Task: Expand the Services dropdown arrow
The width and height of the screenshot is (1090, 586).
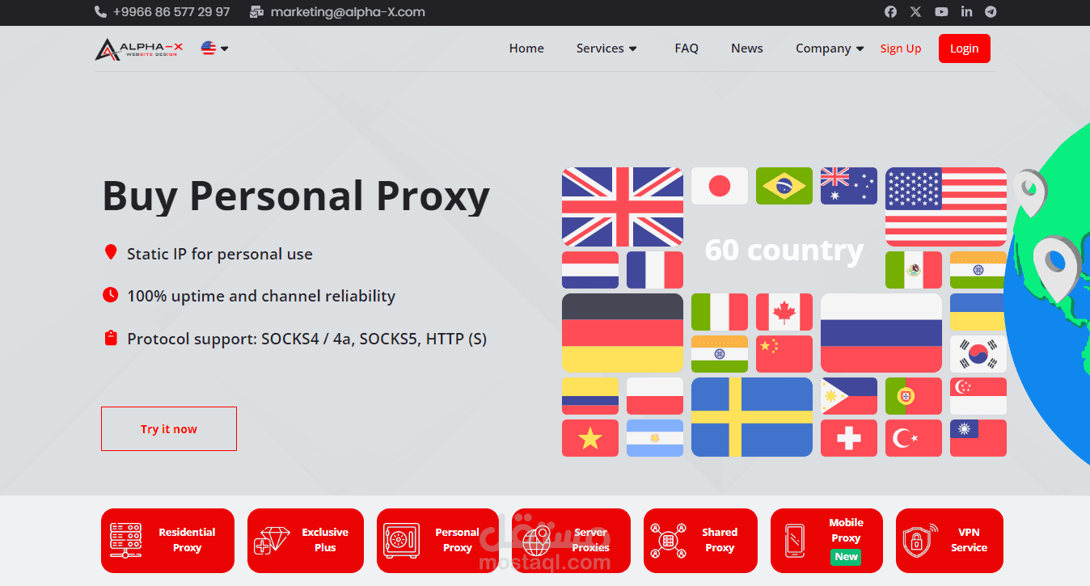Action: 633,48
